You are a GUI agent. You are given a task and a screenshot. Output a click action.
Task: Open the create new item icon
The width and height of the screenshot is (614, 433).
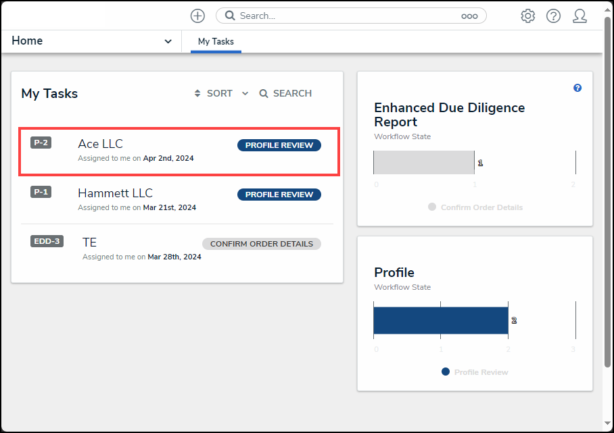pyautogui.click(x=197, y=16)
